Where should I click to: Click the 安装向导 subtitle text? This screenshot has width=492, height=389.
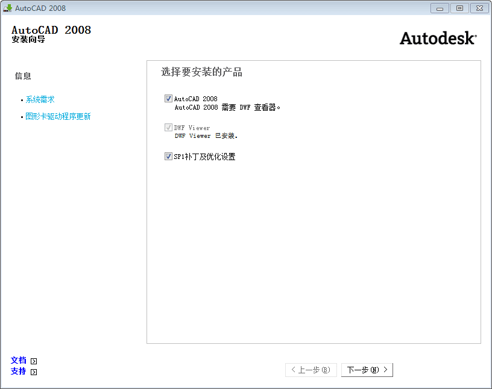tap(28, 40)
